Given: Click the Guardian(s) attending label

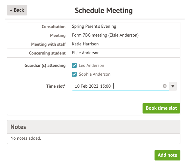Looking at the screenshot, I should pos(45,66).
